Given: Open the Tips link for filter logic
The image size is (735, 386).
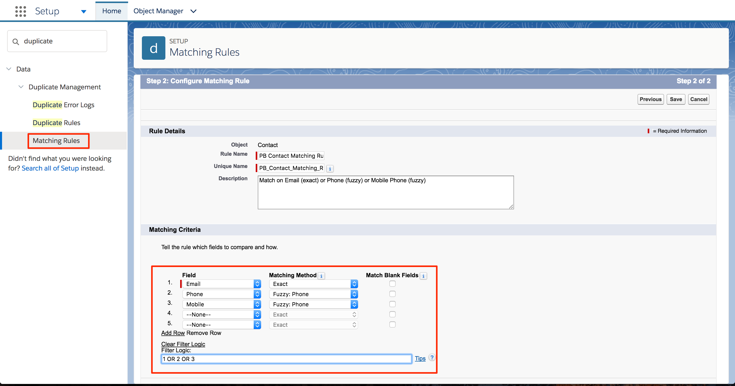Looking at the screenshot, I should pyautogui.click(x=420, y=359).
